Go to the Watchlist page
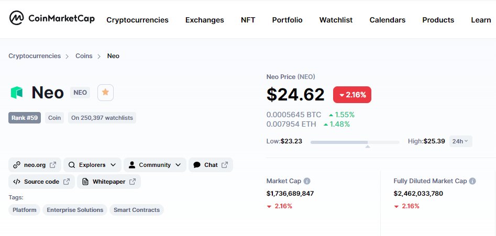Screen dimensions: 496x236 tap(336, 20)
